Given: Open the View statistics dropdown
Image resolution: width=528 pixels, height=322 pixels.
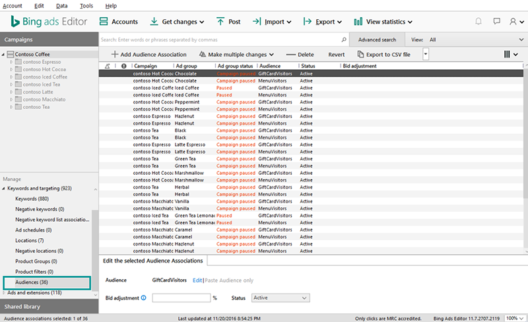Looking at the screenshot, I should pyautogui.click(x=383, y=22).
